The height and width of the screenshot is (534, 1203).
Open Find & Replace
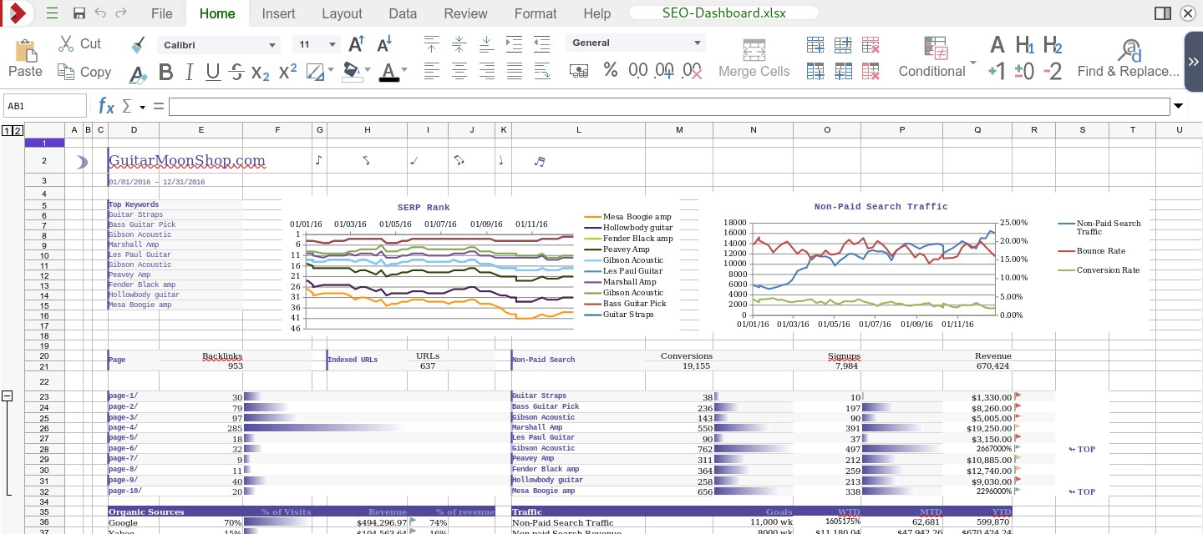[x=1129, y=58]
